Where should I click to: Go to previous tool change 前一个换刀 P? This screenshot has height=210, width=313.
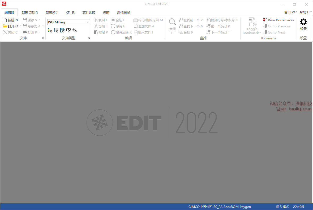[x=218, y=26]
